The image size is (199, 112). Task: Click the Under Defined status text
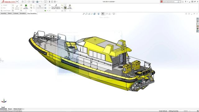coord(163,111)
